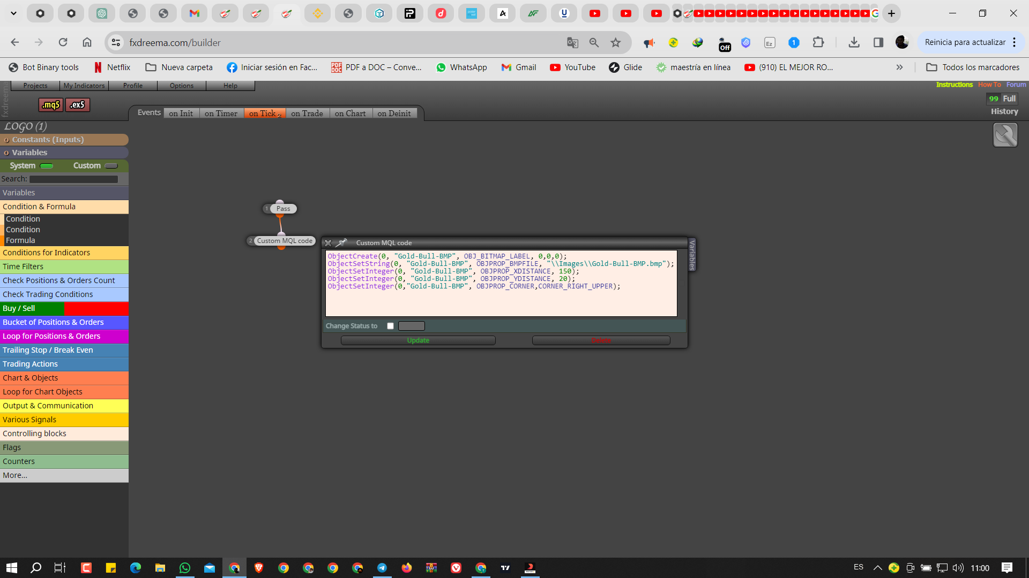This screenshot has height=578, width=1029.
Task: Enable the Change Status to checkbox
Action: coord(390,326)
